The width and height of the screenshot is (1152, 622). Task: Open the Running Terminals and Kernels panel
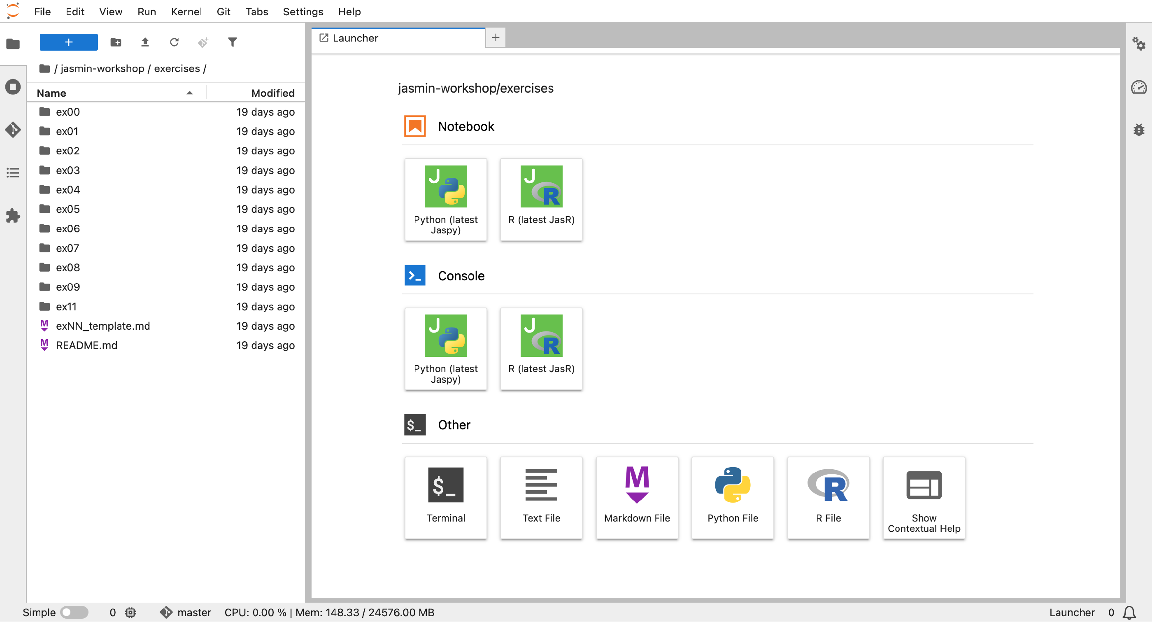13,87
